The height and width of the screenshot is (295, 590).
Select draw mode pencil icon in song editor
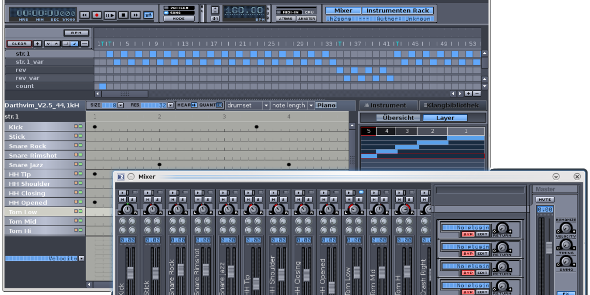coord(75,44)
